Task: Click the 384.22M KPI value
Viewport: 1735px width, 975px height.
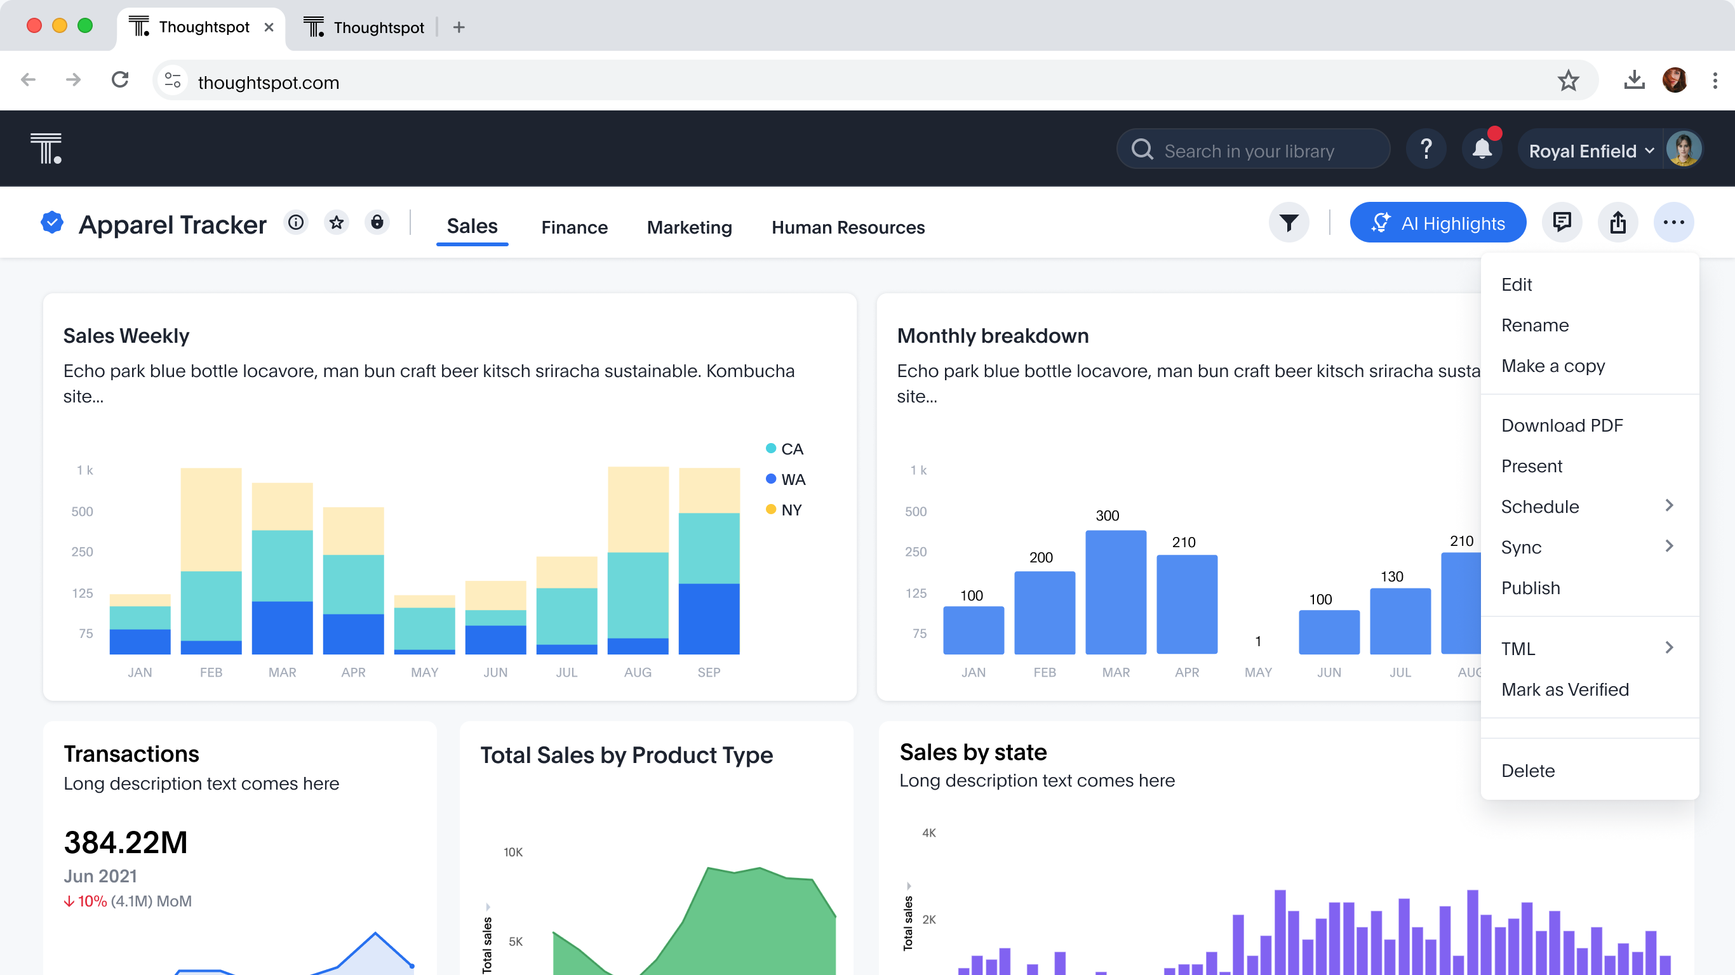Action: point(125,842)
